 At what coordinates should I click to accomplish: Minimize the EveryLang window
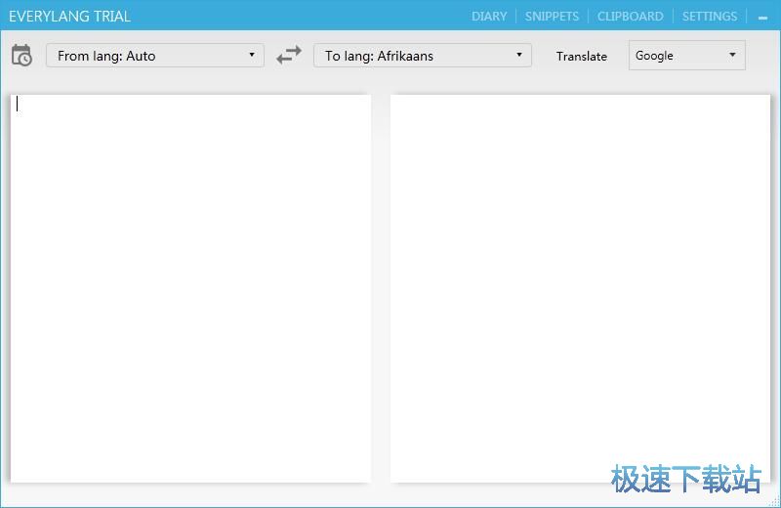(x=762, y=18)
